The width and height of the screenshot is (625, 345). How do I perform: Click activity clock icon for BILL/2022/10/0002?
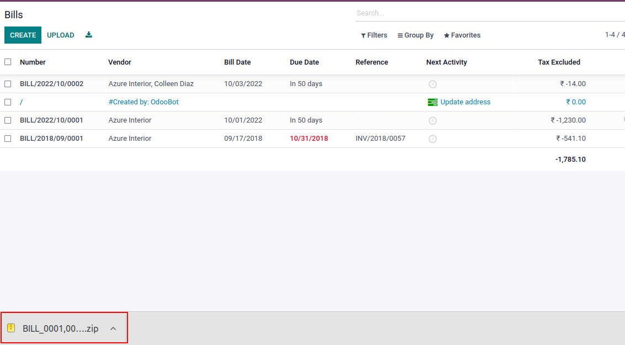[x=432, y=84]
